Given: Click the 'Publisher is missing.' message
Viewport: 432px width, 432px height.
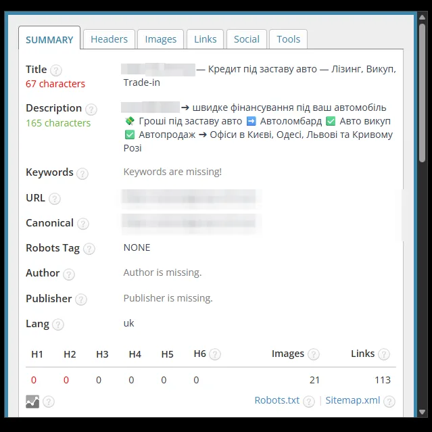Looking at the screenshot, I should pos(168,298).
